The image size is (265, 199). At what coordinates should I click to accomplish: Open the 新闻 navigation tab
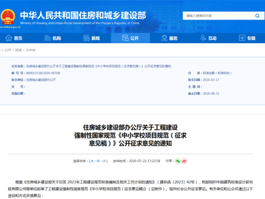point(96,38)
